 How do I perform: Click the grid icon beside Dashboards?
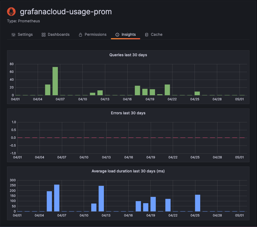click(x=43, y=34)
